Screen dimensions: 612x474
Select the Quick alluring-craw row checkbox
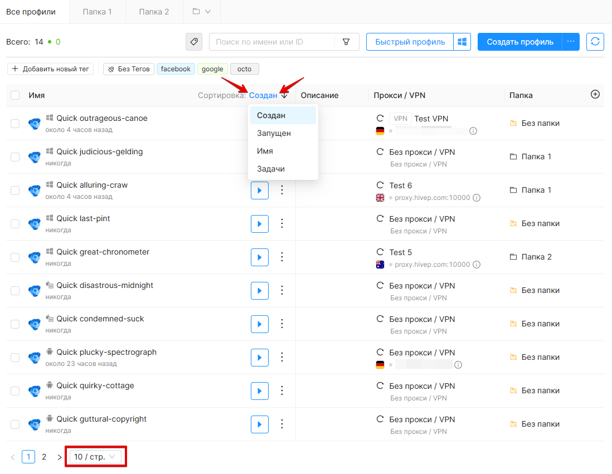coord(15,190)
